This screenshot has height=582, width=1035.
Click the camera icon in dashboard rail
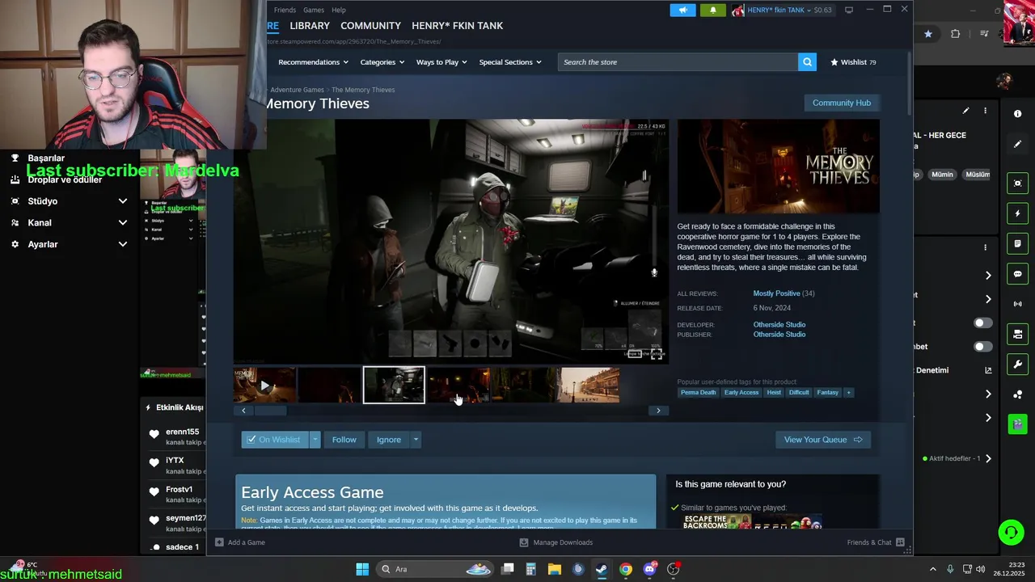[1017, 334]
